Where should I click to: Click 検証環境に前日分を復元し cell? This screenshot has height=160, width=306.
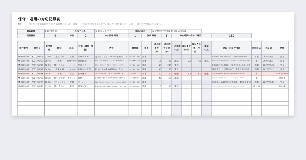coord(232,56)
